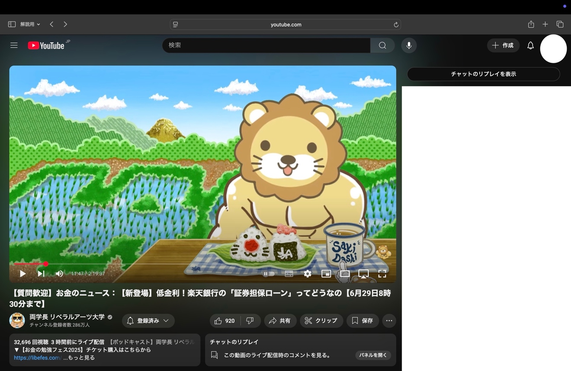This screenshot has width=571, height=371.
Task: Open a new Safari tab
Action: pyautogui.click(x=545, y=25)
